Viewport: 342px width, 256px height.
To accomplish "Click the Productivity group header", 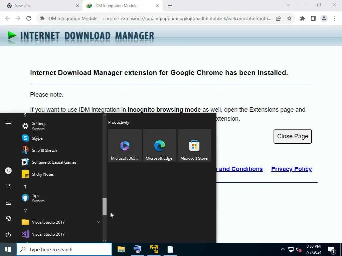I will (119, 122).
